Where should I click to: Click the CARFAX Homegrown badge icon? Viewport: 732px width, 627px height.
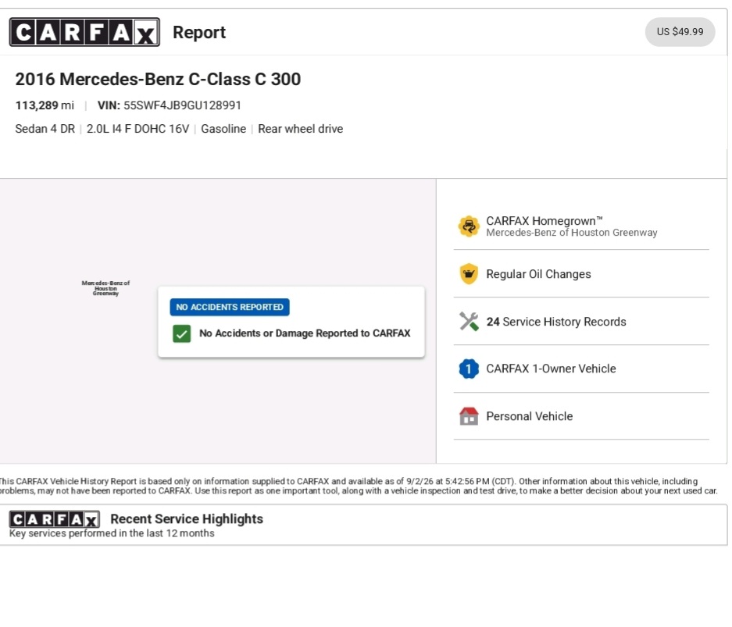469,226
